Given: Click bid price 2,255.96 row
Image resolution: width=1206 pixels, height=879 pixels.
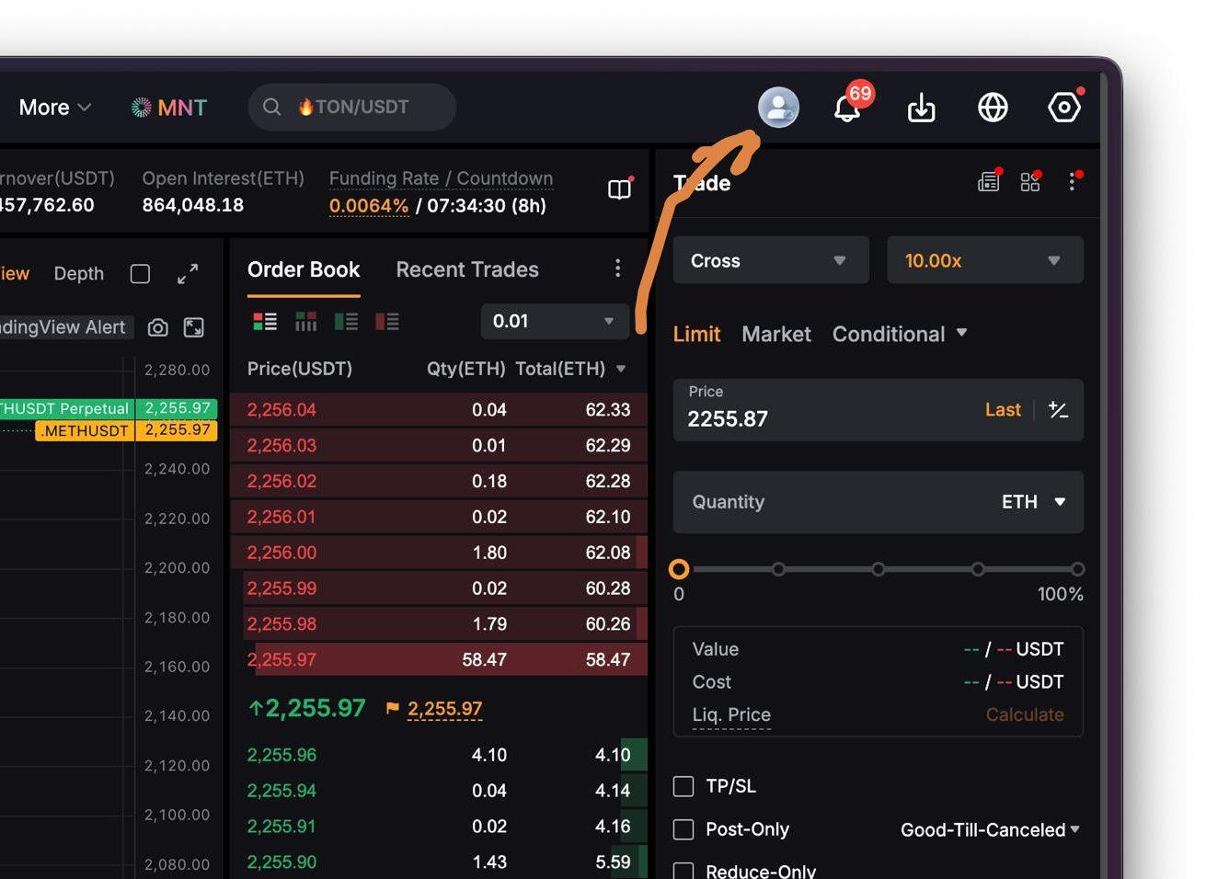Looking at the screenshot, I should click(439, 755).
